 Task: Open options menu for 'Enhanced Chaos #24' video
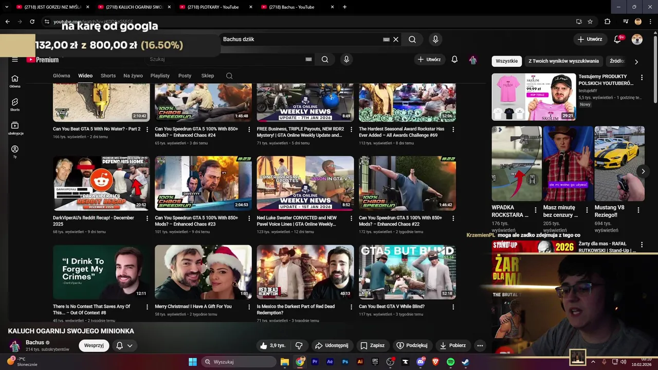coord(249,129)
